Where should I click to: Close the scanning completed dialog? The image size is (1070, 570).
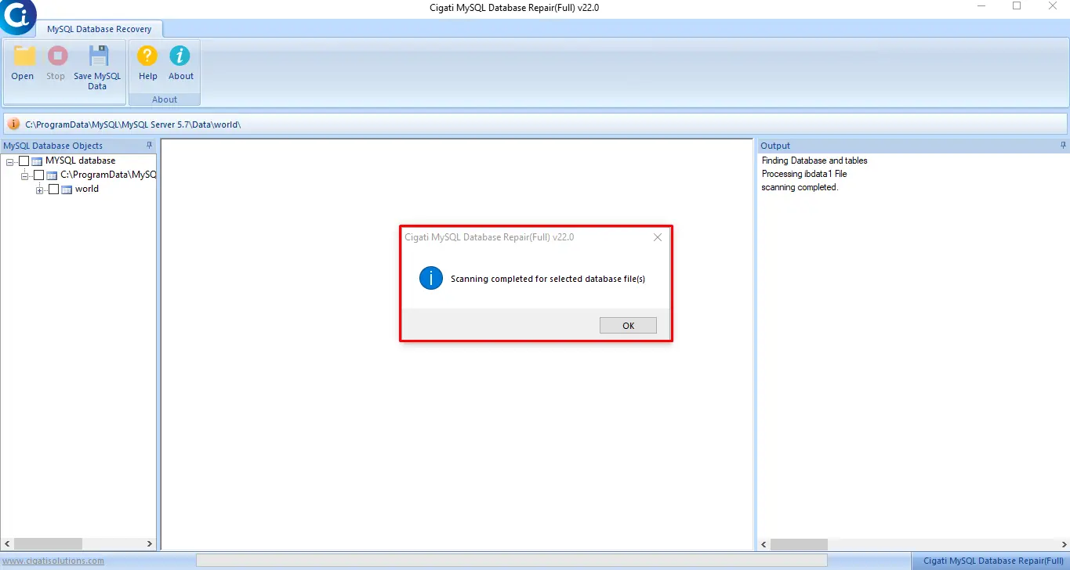(x=657, y=237)
